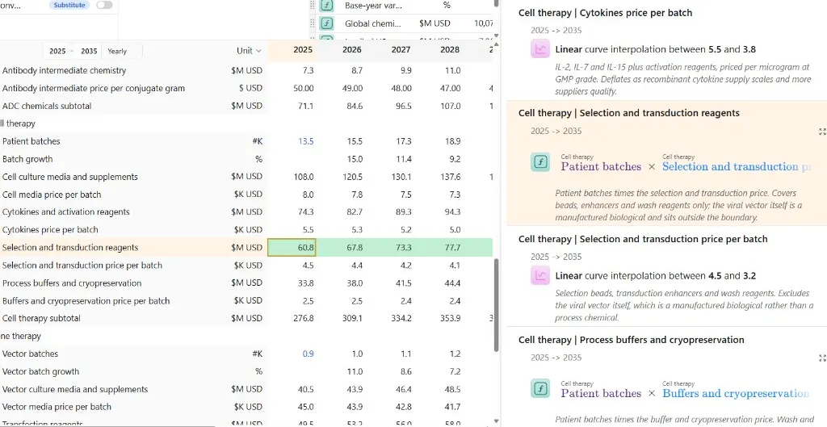Set the start year 2025 field

pos(57,51)
